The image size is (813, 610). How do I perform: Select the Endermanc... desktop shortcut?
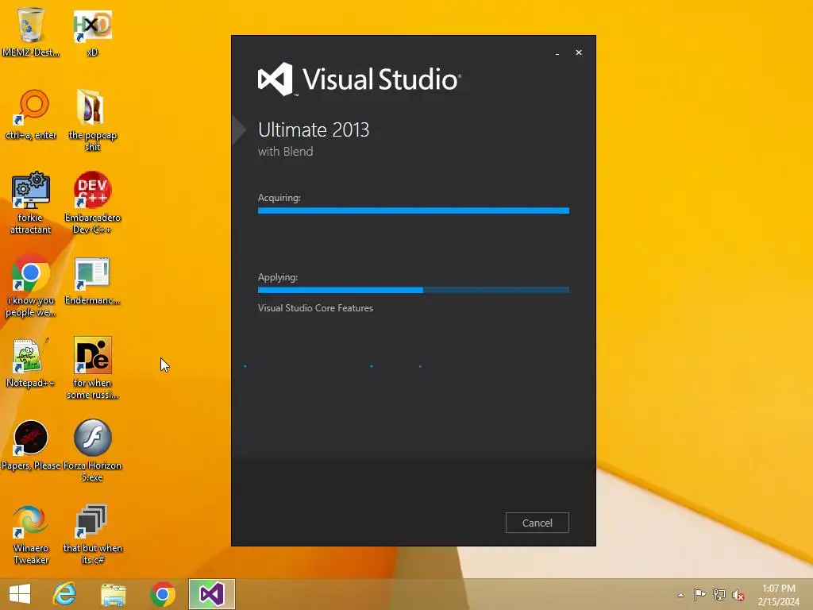(x=92, y=280)
